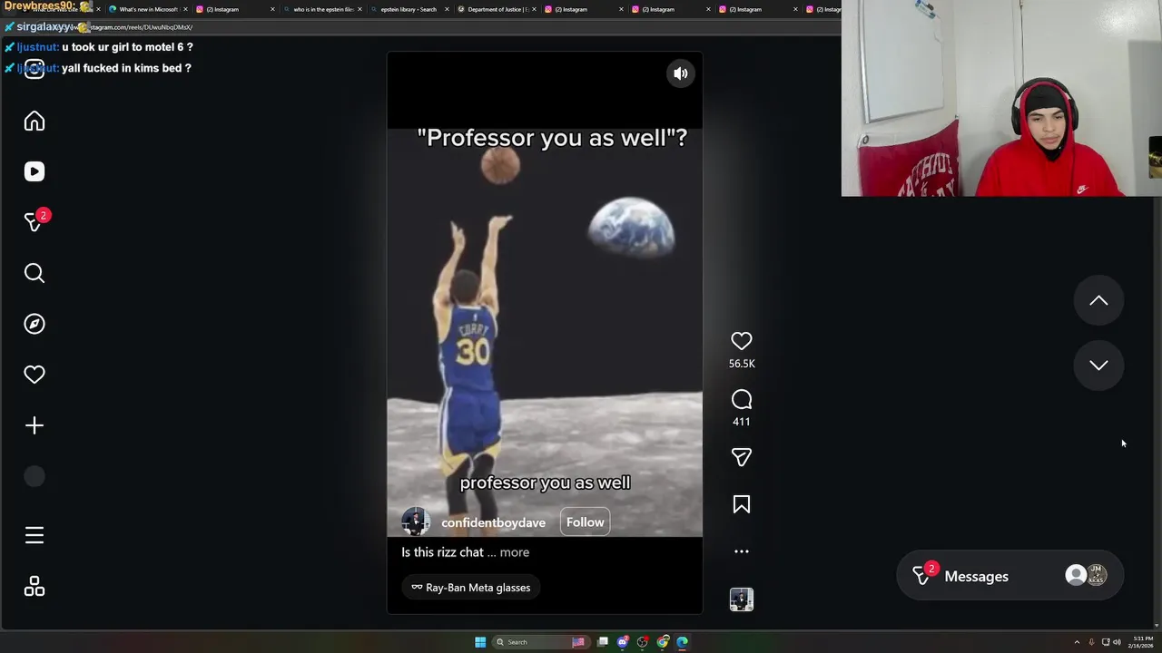Image resolution: width=1162 pixels, height=653 pixels.
Task: Open Notifications heart in the left sidebar
Action: click(x=34, y=375)
